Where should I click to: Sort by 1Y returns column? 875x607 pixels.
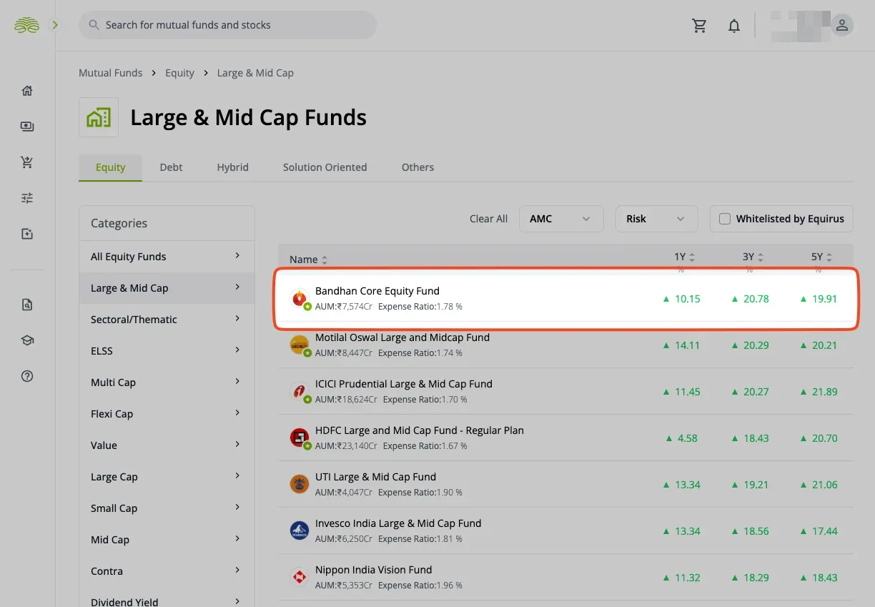(691, 257)
